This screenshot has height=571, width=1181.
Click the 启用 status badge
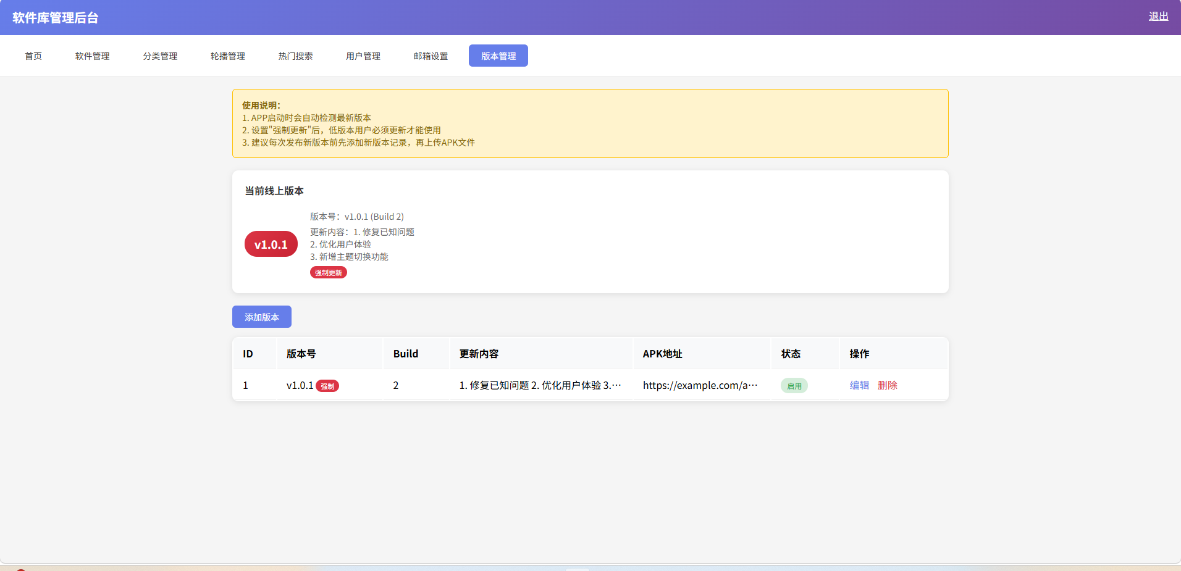[x=794, y=385]
